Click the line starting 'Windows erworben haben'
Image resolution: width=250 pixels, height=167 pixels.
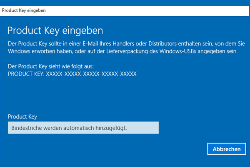[x=123, y=51]
